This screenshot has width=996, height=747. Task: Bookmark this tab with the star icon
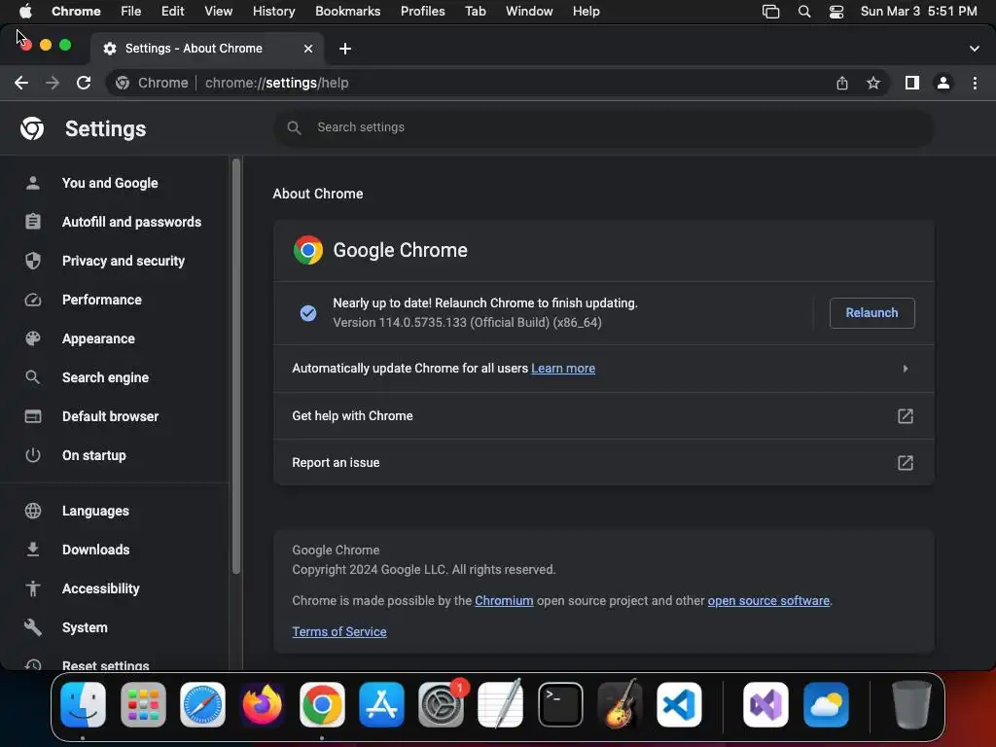pos(873,83)
